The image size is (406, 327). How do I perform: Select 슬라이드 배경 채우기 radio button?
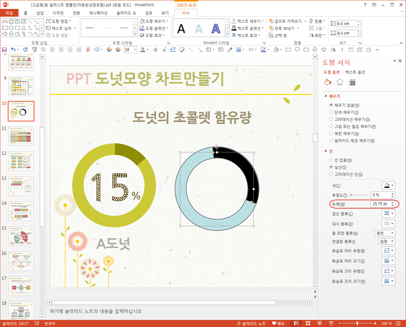pos(331,140)
